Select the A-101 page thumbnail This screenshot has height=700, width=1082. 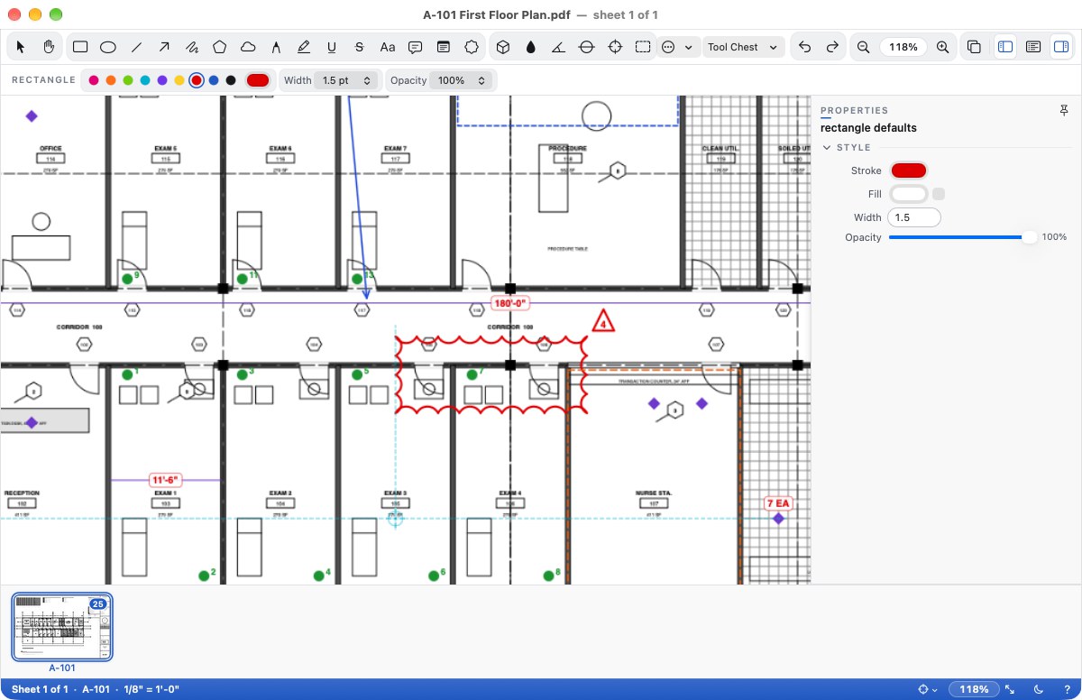[x=62, y=627]
